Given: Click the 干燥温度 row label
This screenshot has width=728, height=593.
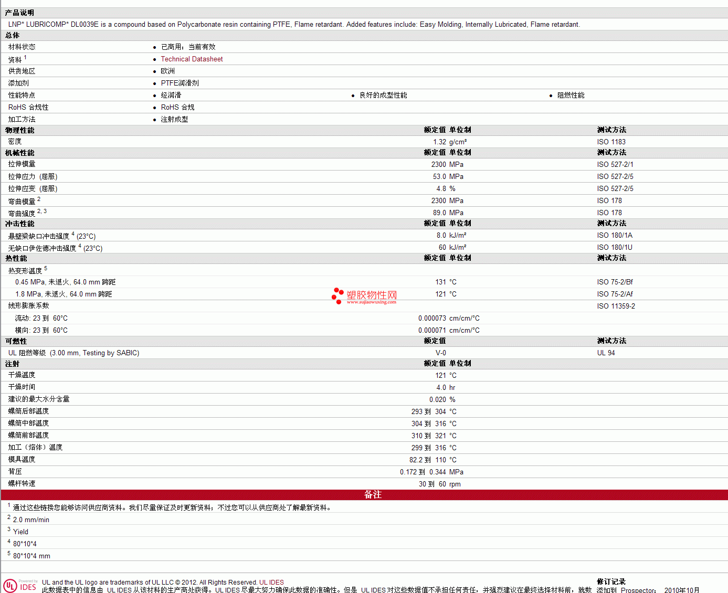Looking at the screenshot, I should (22, 375).
